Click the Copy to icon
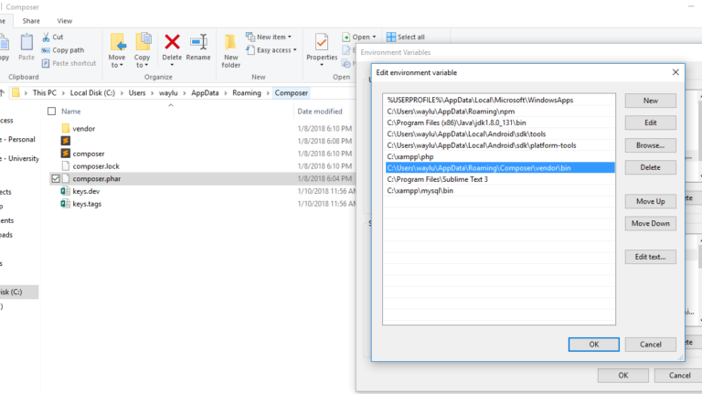This screenshot has width=702, height=394. point(144,42)
